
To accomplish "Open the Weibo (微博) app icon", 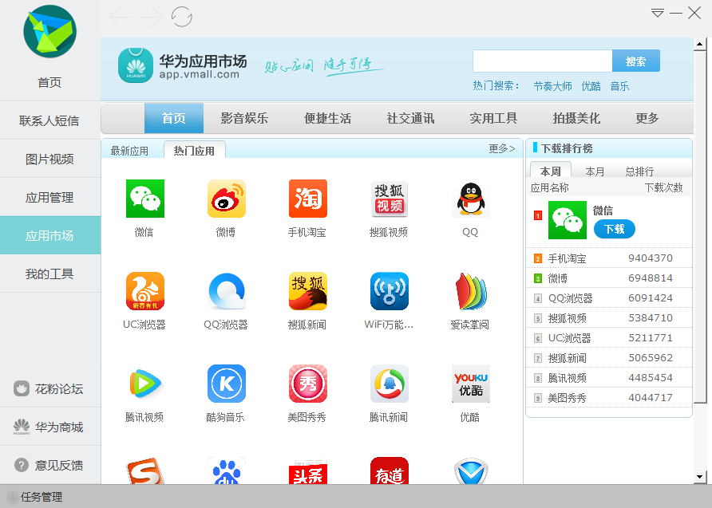I will click(x=227, y=199).
